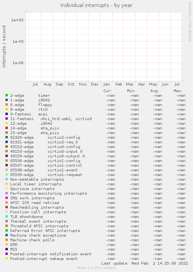
Task: Click the Machine check exceptions legend label
Action: click(x=38, y=235)
